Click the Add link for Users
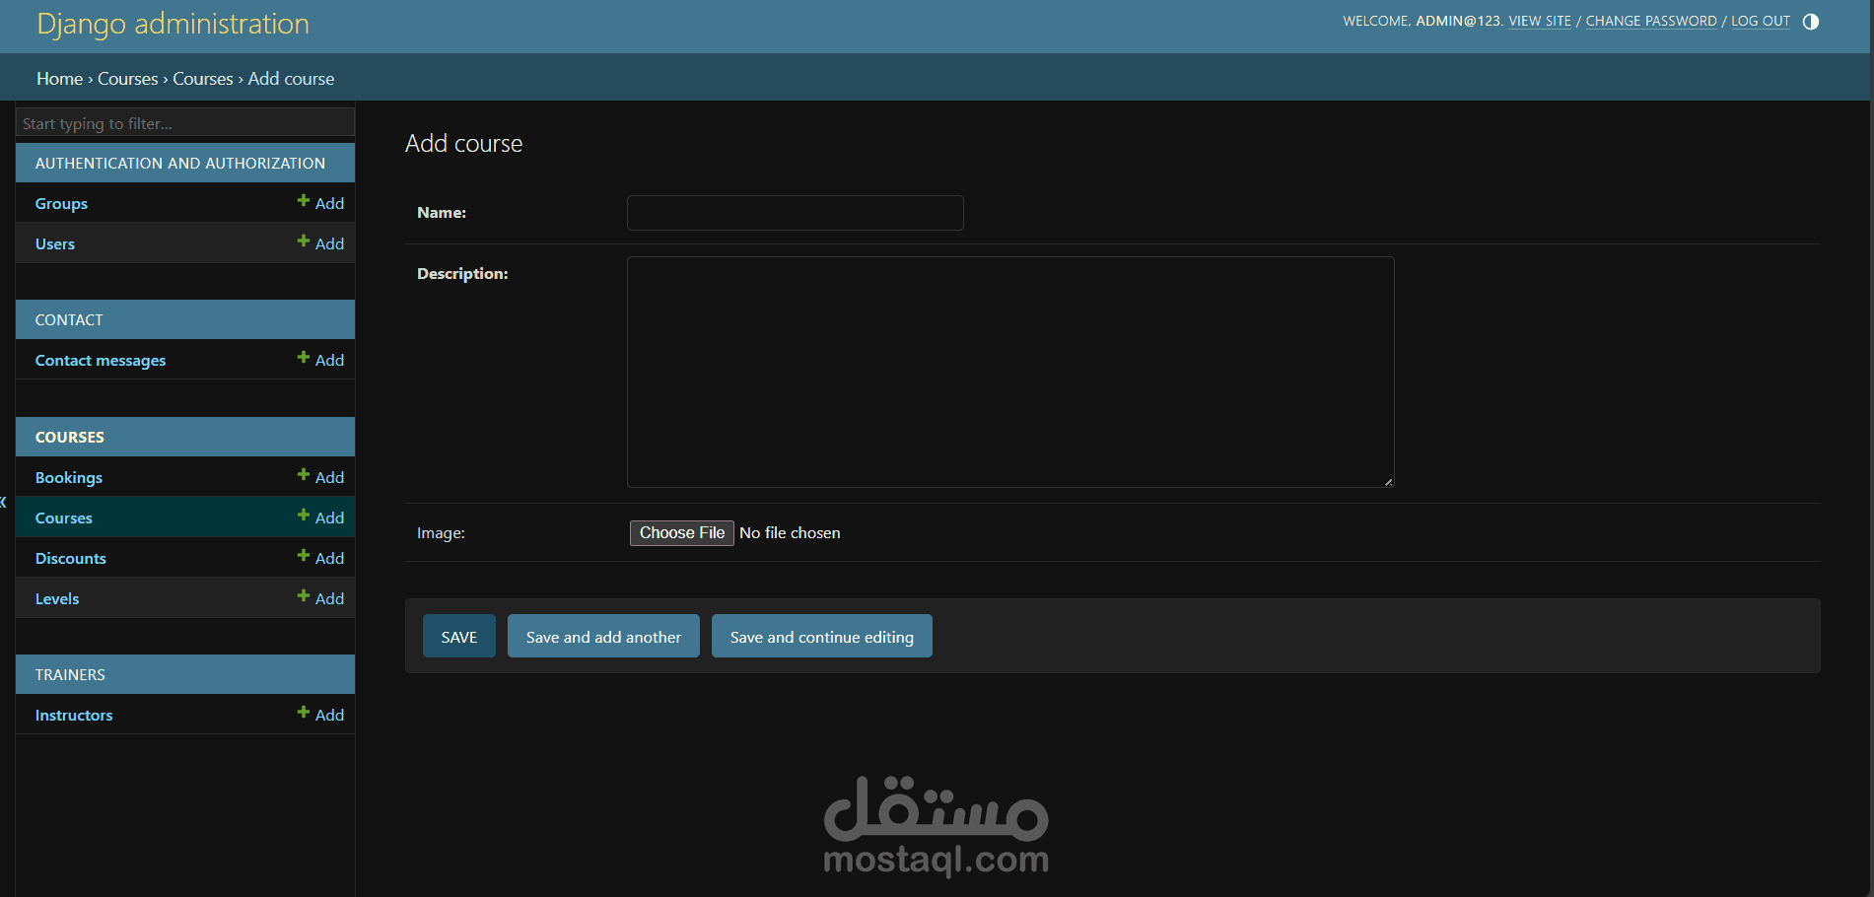 tap(321, 243)
